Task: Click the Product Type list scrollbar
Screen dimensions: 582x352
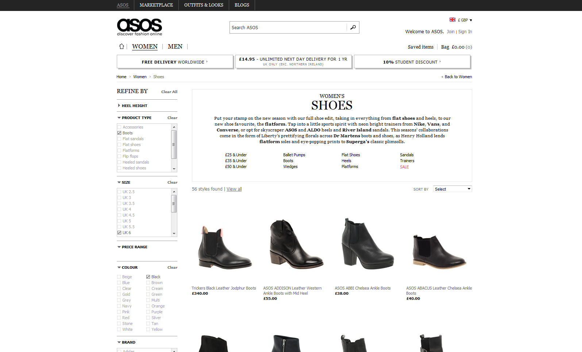Action: tap(174, 145)
